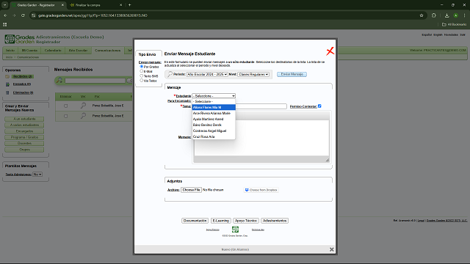Open All Bookmarks folder
The height and width of the screenshot is (264, 470).
(455, 24)
